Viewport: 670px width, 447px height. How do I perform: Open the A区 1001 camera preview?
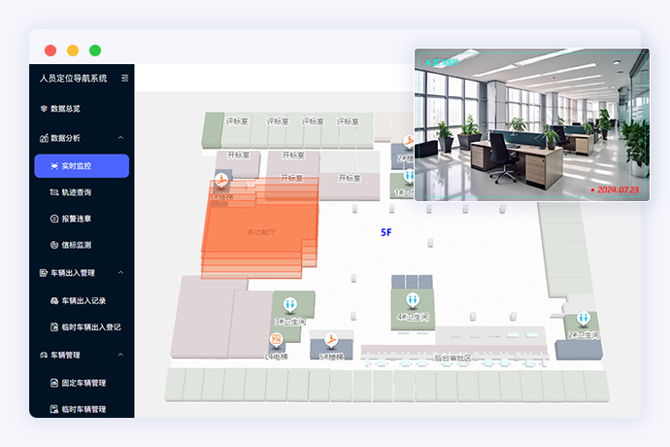[x=532, y=124]
